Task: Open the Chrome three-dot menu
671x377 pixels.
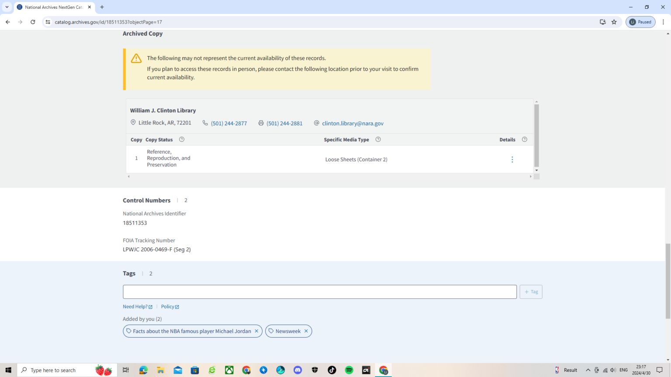Action: pos(663,22)
